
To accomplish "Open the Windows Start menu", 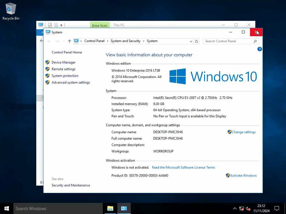I will [x=7, y=208].
